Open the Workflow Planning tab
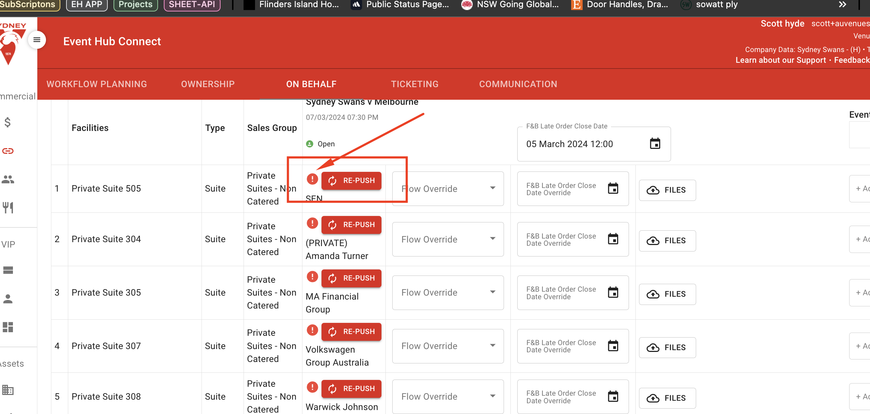The image size is (870, 414). pyautogui.click(x=97, y=84)
